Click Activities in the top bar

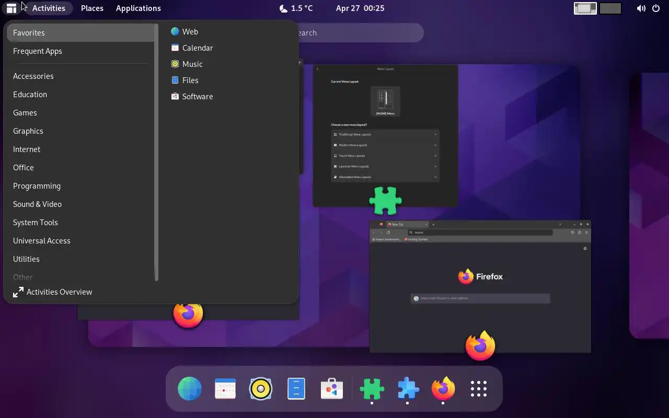click(49, 8)
